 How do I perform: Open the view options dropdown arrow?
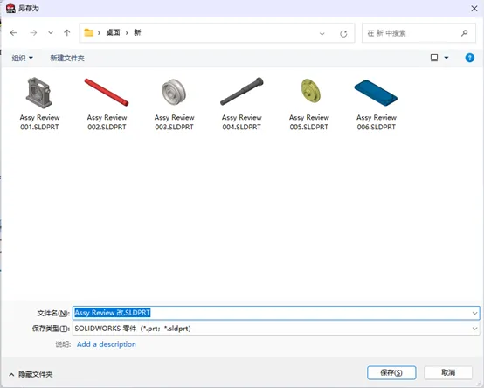click(x=446, y=58)
